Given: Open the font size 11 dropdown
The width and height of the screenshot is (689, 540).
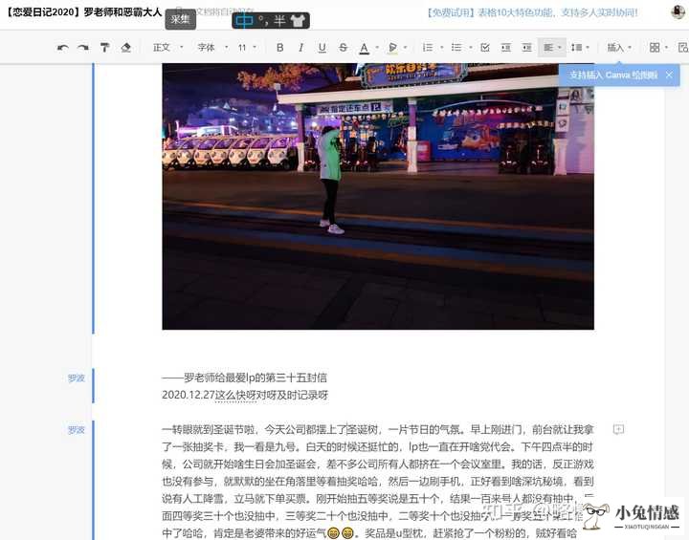Looking at the screenshot, I should pyautogui.click(x=247, y=48).
